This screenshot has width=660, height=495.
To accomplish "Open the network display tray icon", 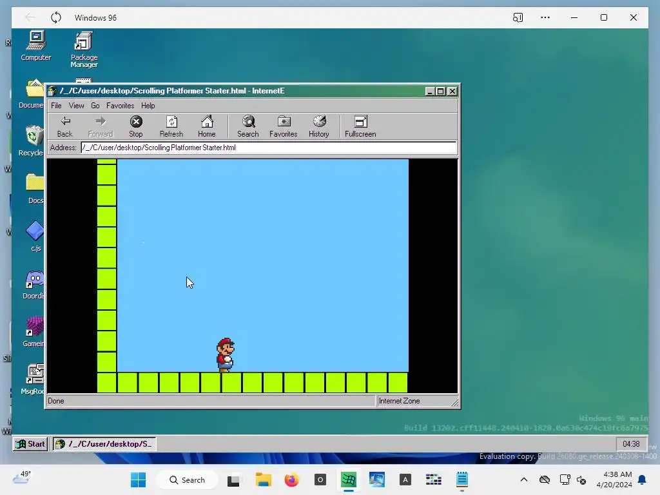I will coord(565,480).
